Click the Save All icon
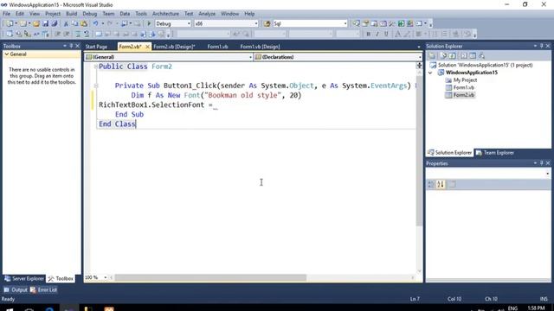This screenshot has height=311, width=554. (54, 23)
